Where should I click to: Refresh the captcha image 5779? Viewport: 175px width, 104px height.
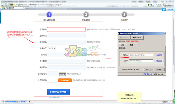(62, 74)
